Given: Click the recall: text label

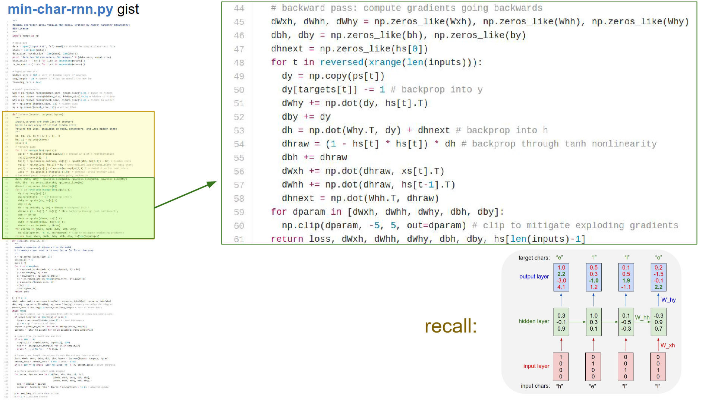Looking at the screenshot, I should coord(450,326).
